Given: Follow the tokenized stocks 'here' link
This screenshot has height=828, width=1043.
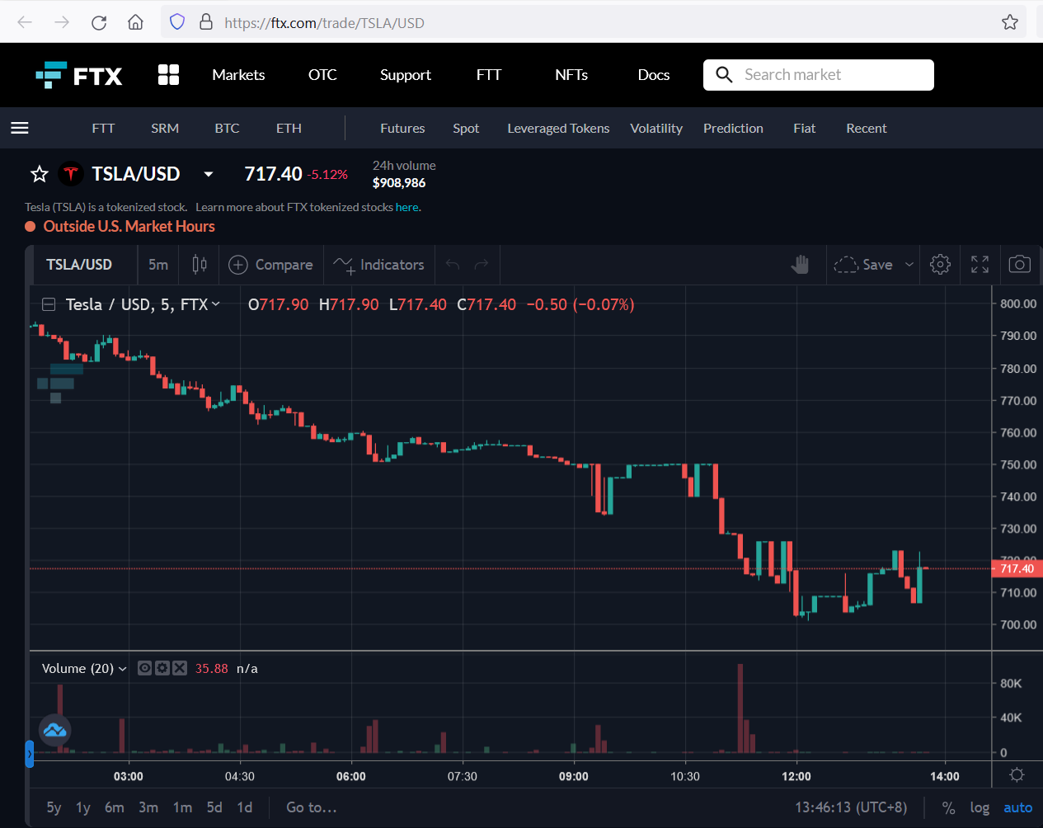Looking at the screenshot, I should coord(406,207).
